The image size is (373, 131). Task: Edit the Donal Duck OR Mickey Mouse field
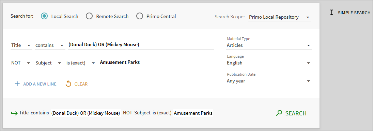[141, 45]
